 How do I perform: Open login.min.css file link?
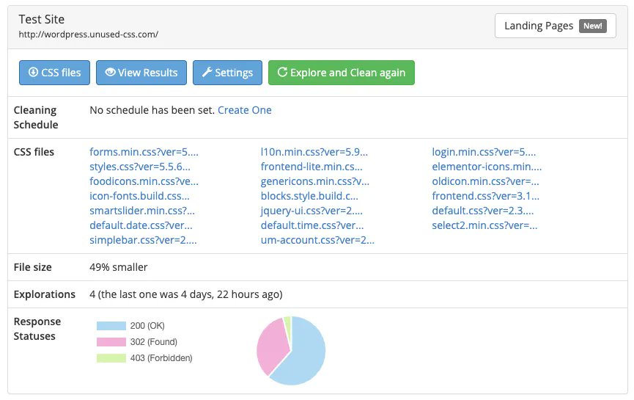[x=484, y=152]
